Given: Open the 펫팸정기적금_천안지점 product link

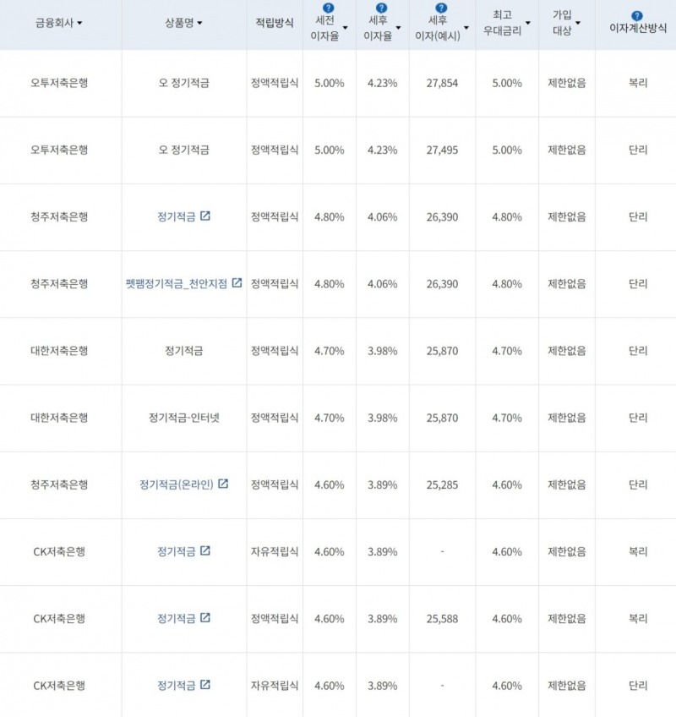Looking at the screenshot, I should pyautogui.click(x=177, y=284).
